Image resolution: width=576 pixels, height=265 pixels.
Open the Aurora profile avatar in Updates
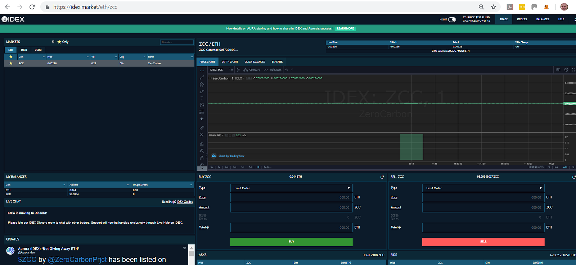(x=10, y=251)
